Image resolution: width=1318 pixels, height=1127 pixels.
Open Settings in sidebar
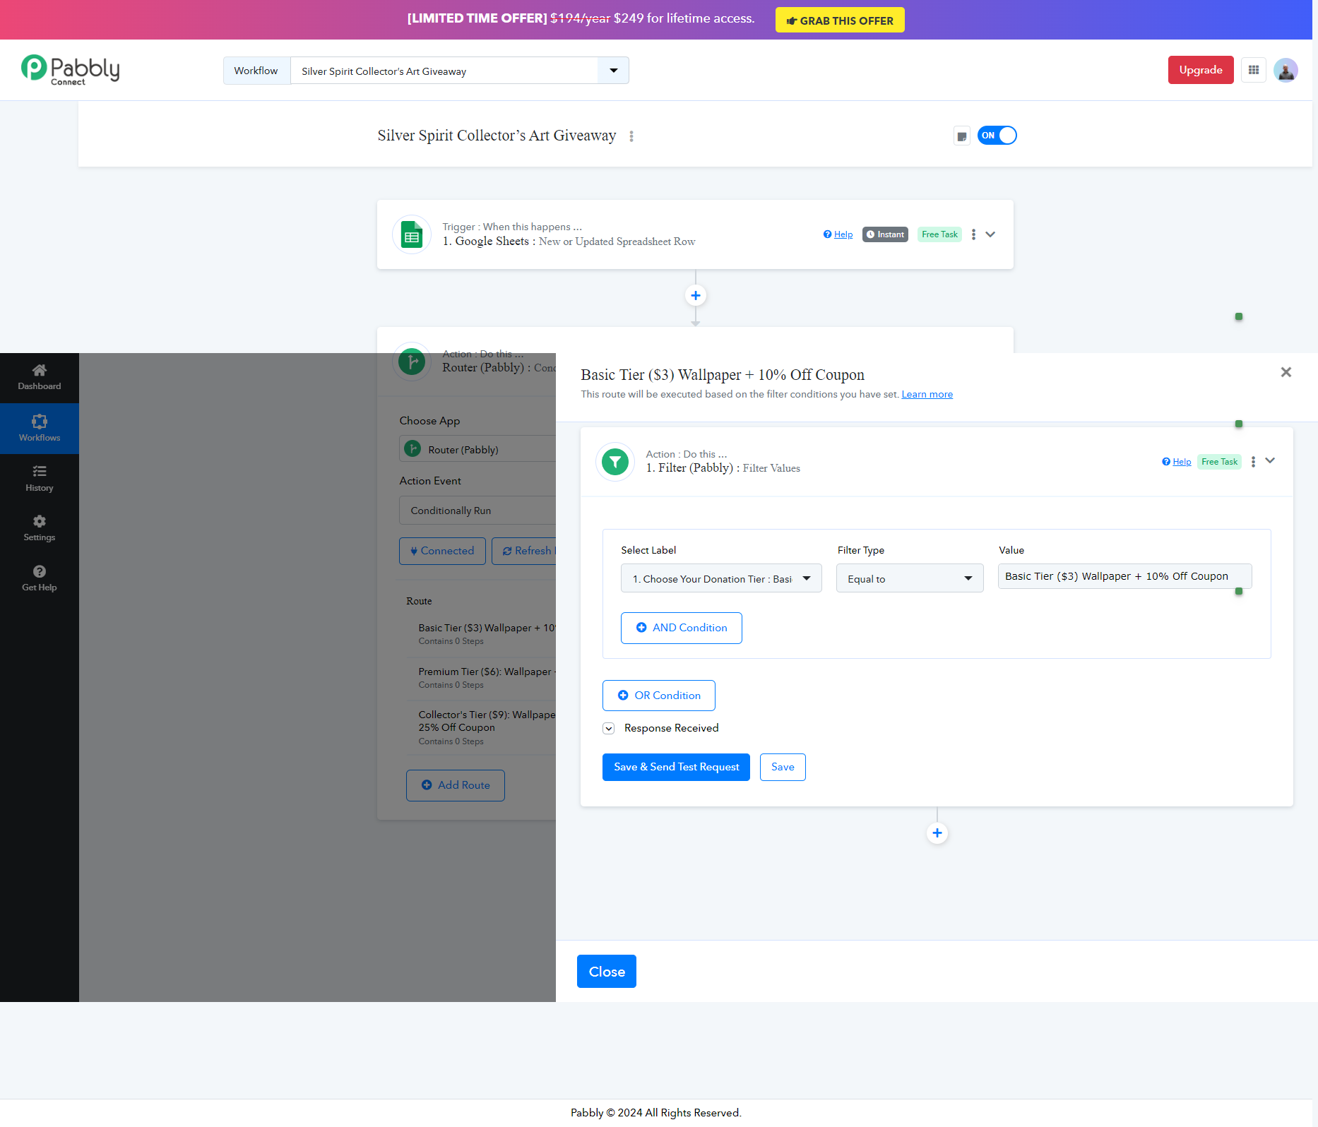[x=40, y=529]
